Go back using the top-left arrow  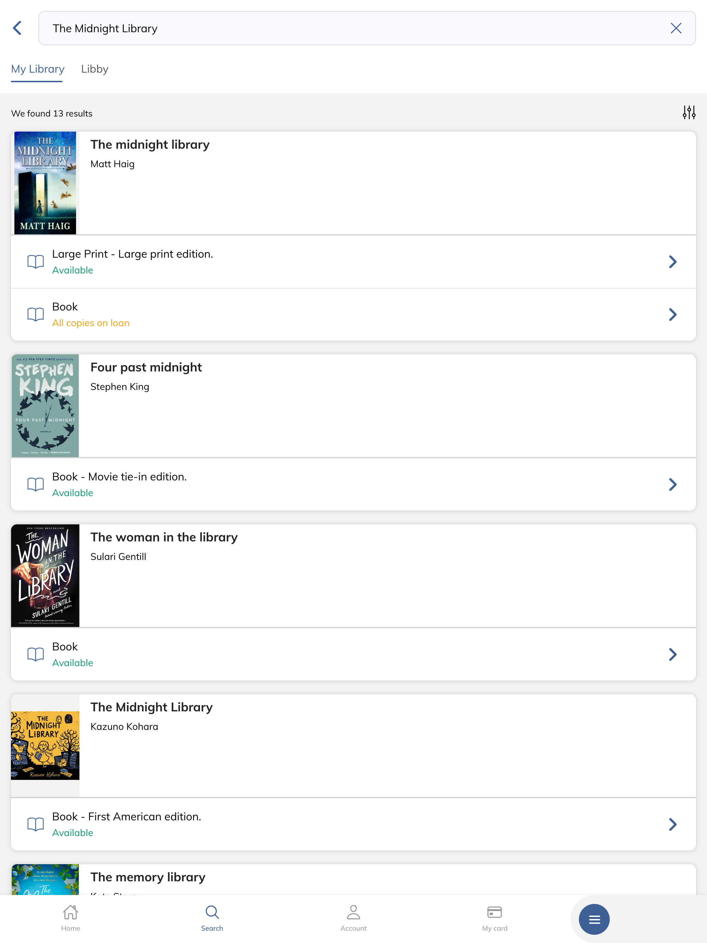17,28
